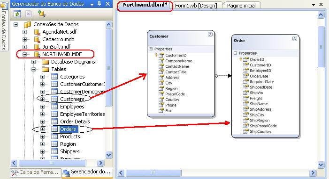Click the CustomerID primary key icon
Viewport: 329px width, 179px height.
[x=156, y=55]
